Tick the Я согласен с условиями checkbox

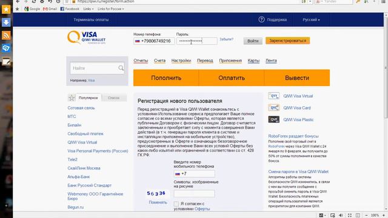[176, 204]
